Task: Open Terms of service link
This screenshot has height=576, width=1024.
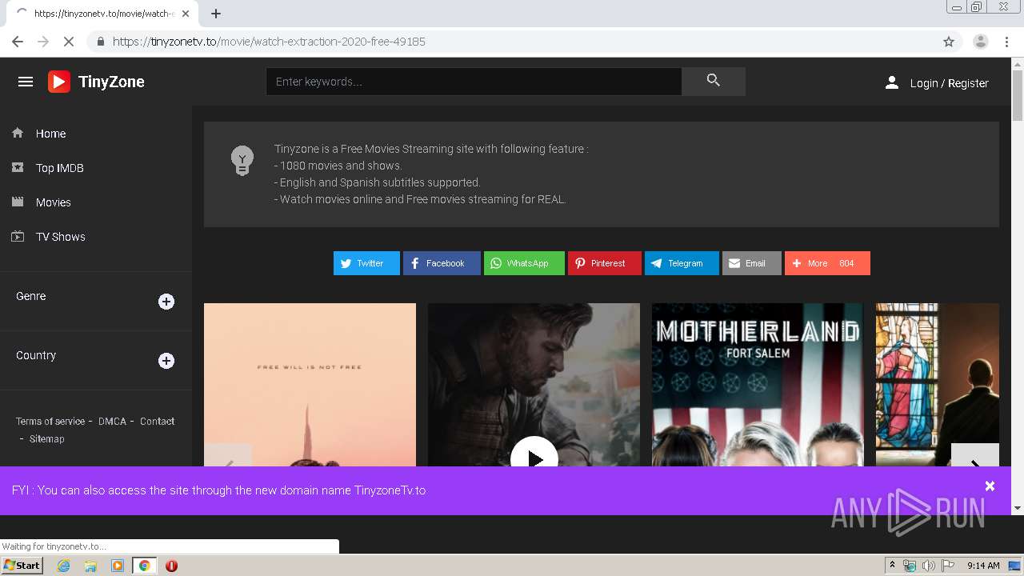Action: pyautogui.click(x=50, y=421)
